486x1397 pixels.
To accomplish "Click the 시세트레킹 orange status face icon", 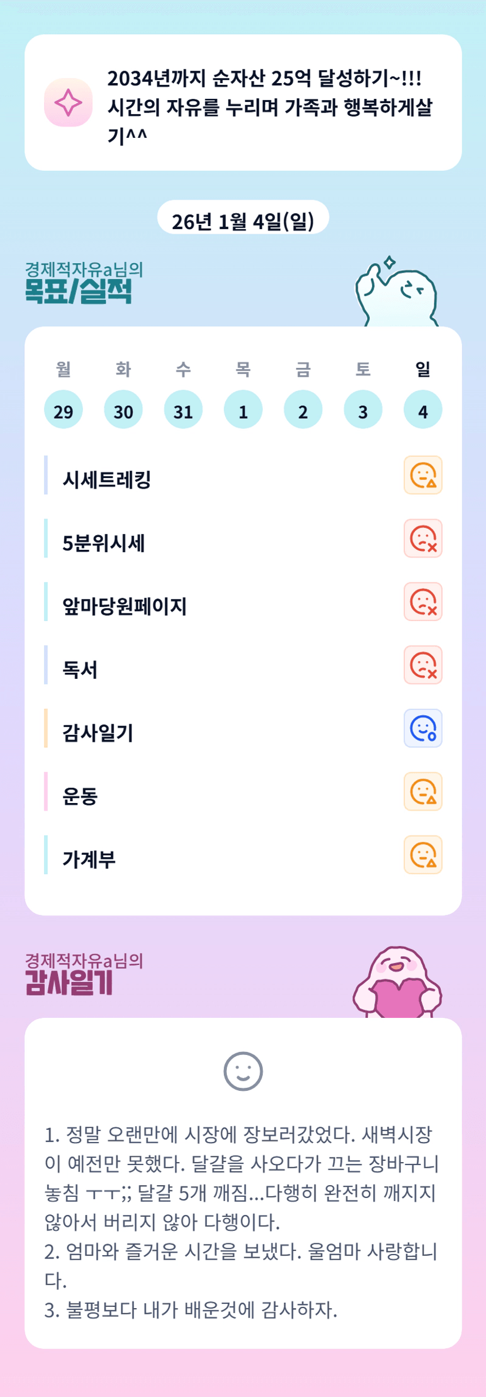I will 423,475.
